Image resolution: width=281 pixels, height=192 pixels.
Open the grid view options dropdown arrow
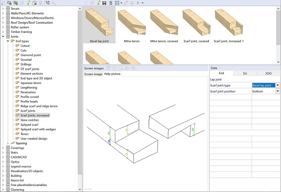tap(121, 3)
